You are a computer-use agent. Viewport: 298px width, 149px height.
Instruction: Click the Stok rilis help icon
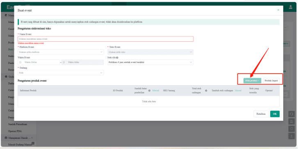coord(117,57)
